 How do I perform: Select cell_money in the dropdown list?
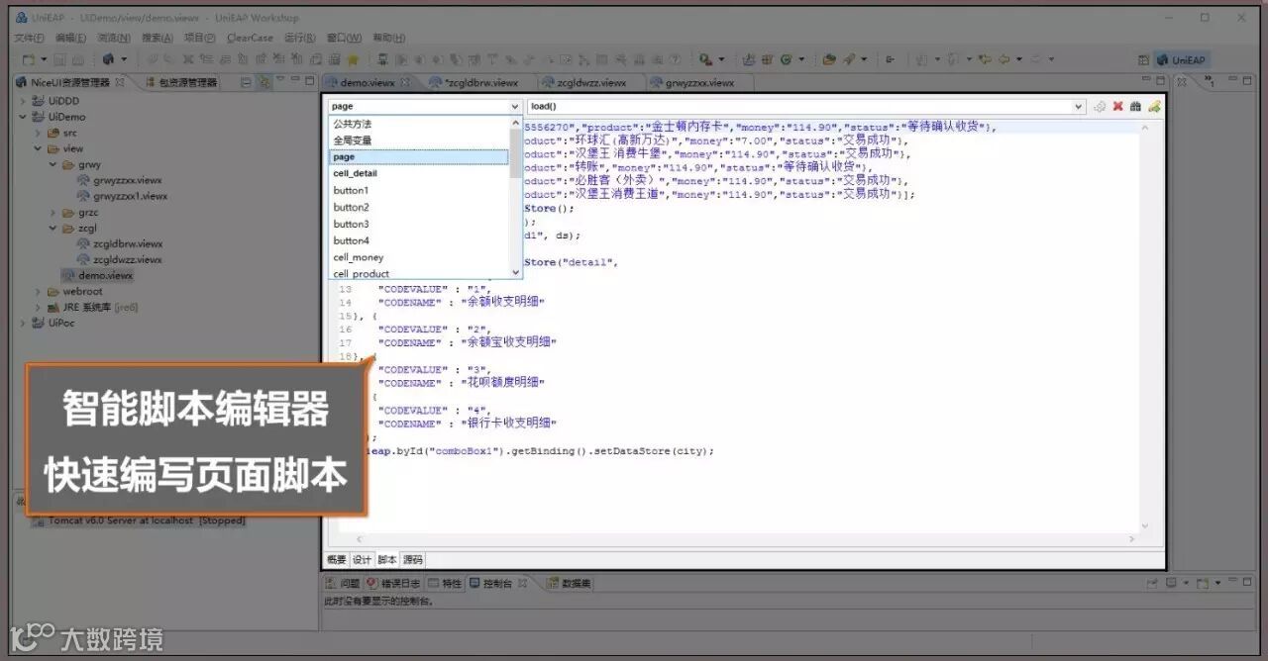tap(419, 257)
